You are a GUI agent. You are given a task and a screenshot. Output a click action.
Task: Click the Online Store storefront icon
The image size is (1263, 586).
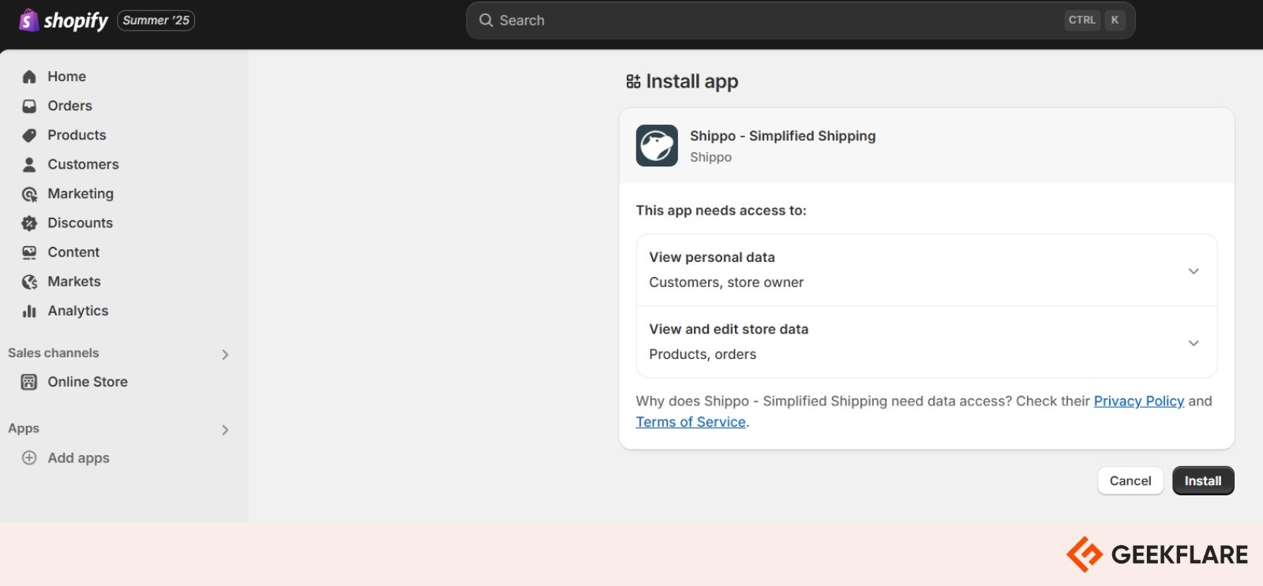(29, 382)
